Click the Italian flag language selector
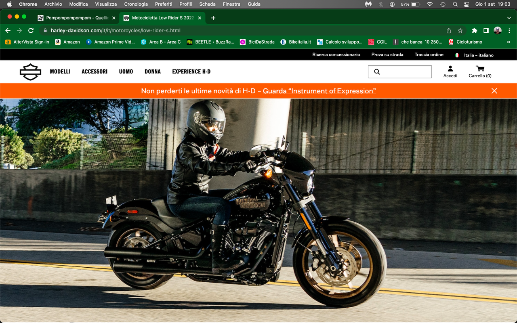Viewport: 517px width, 323px height. 457,55
